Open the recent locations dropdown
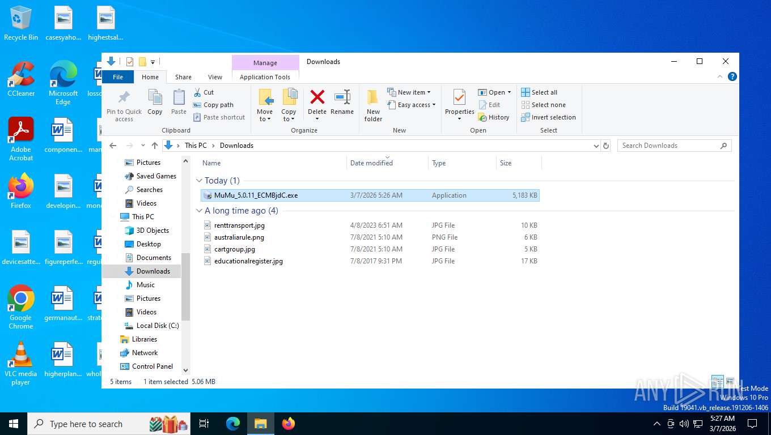771x435 pixels. (143, 146)
